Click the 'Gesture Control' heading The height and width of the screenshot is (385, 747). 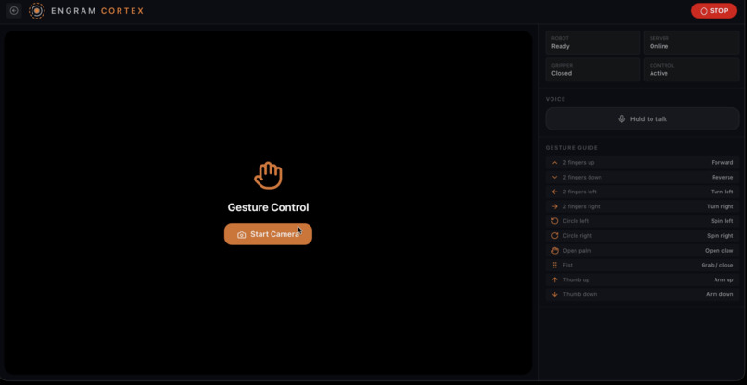pos(268,207)
